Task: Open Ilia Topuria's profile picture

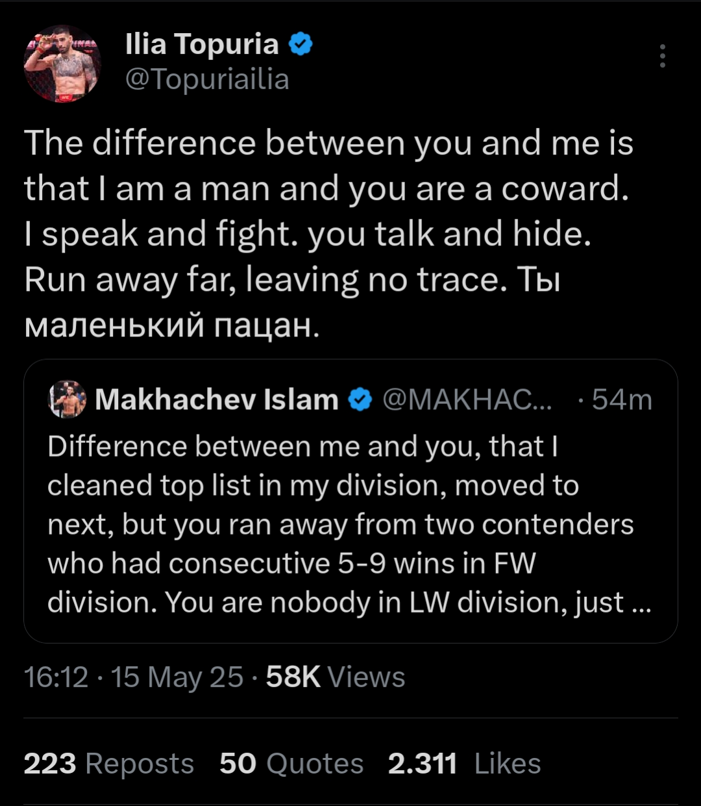Action: (x=62, y=64)
